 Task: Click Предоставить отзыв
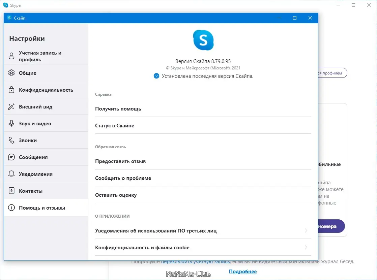pyautogui.click(x=203, y=161)
